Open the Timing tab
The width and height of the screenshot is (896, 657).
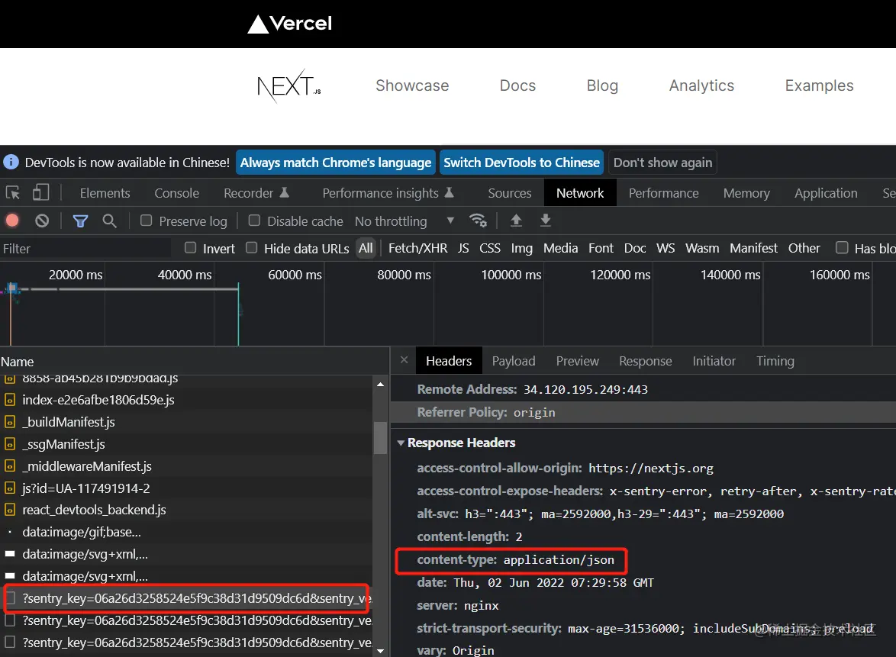775,361
